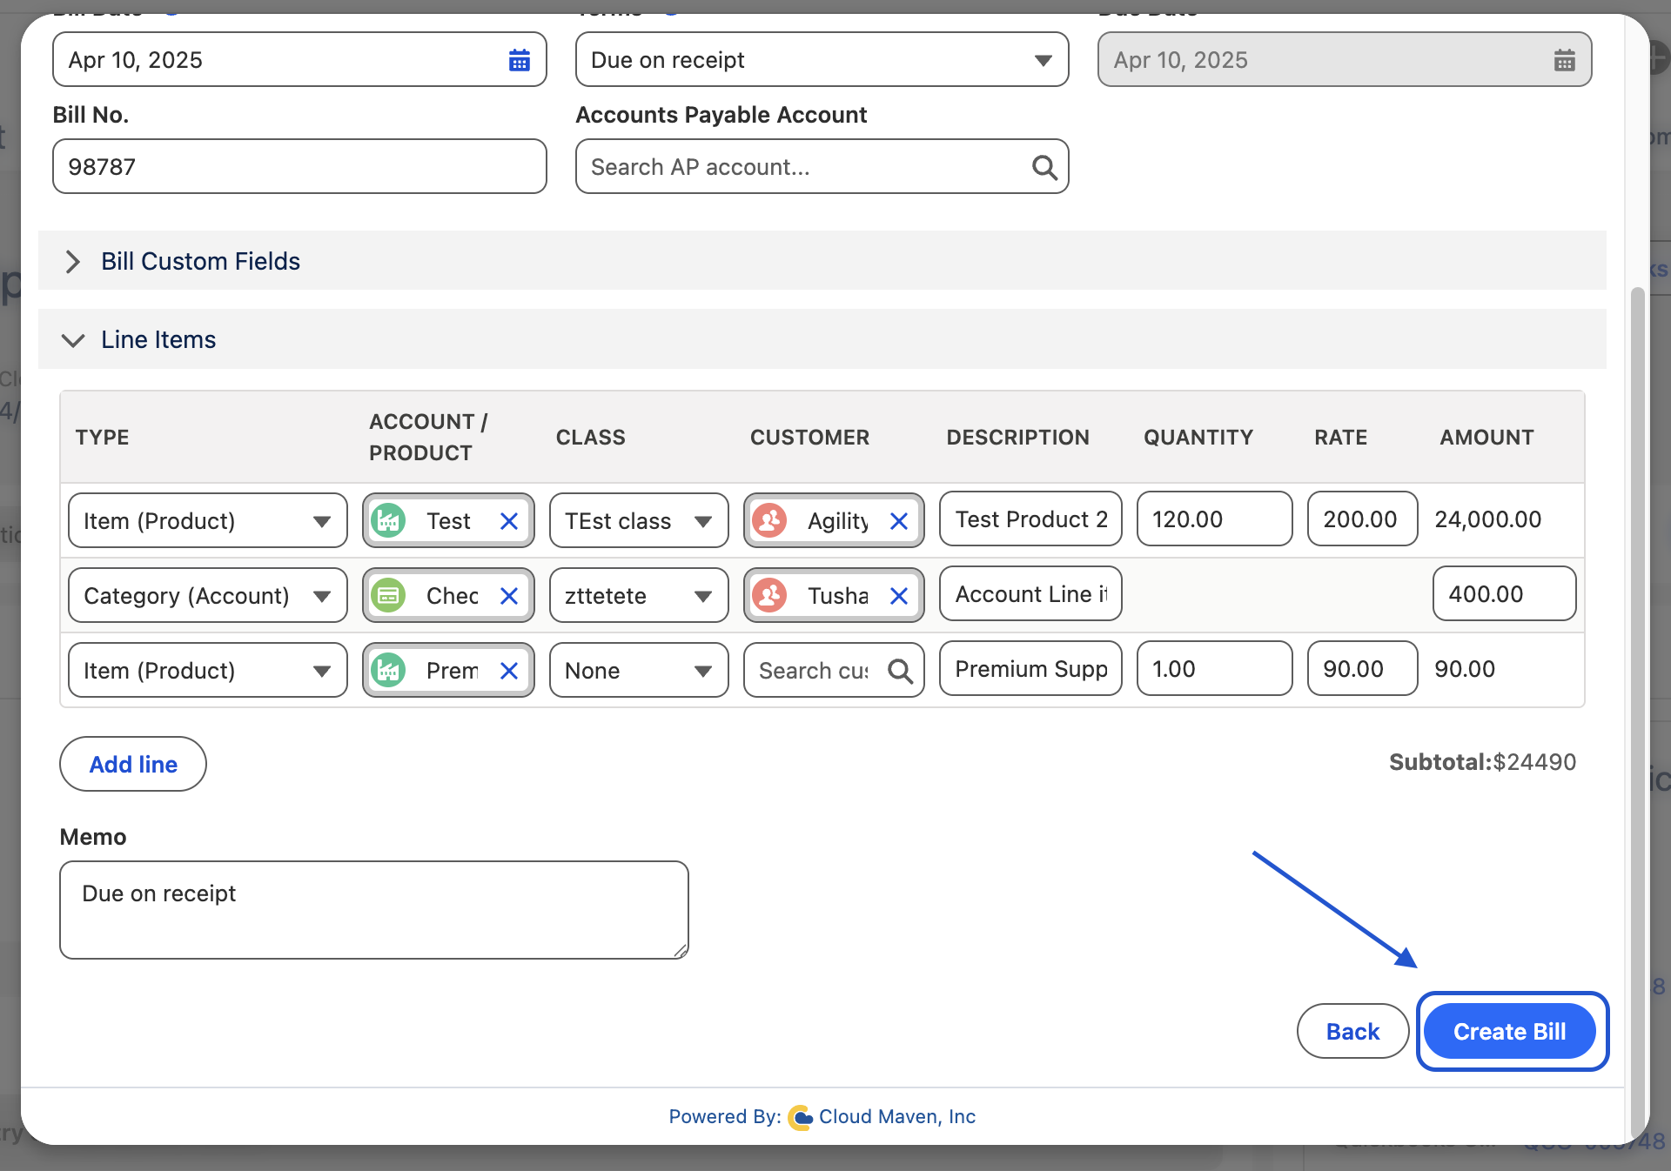Clear the Tusha customer selection

click(899, 596)
